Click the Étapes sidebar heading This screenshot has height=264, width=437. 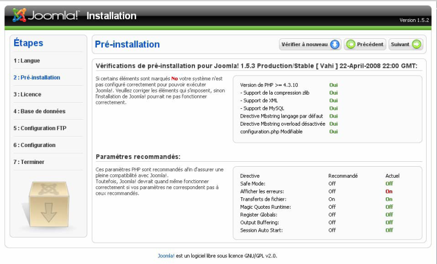(28, 43)
